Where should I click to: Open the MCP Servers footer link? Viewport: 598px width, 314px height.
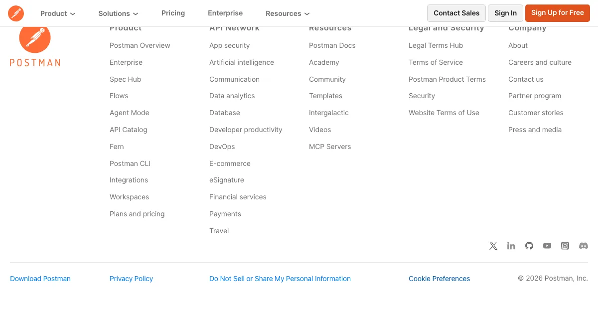330,147
